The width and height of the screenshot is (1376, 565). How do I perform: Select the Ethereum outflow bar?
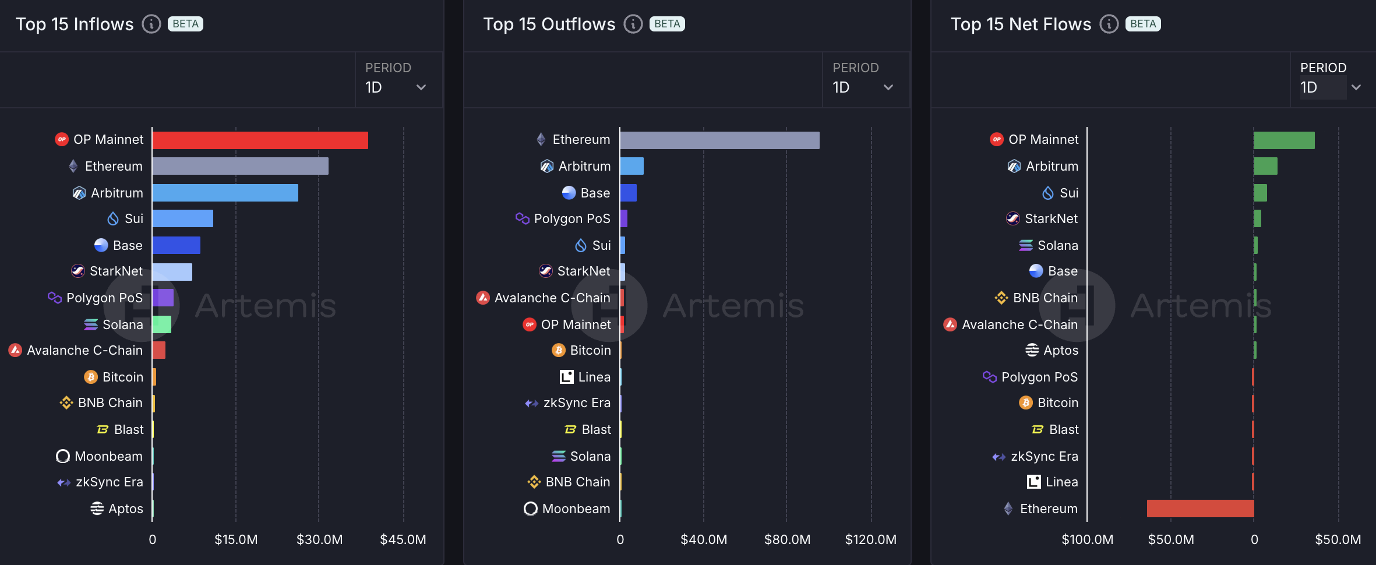point(719,140)
